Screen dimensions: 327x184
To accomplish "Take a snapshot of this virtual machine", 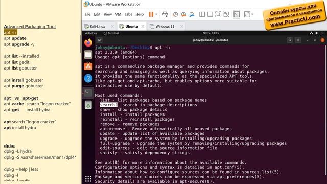I will (x=175, y=14).
